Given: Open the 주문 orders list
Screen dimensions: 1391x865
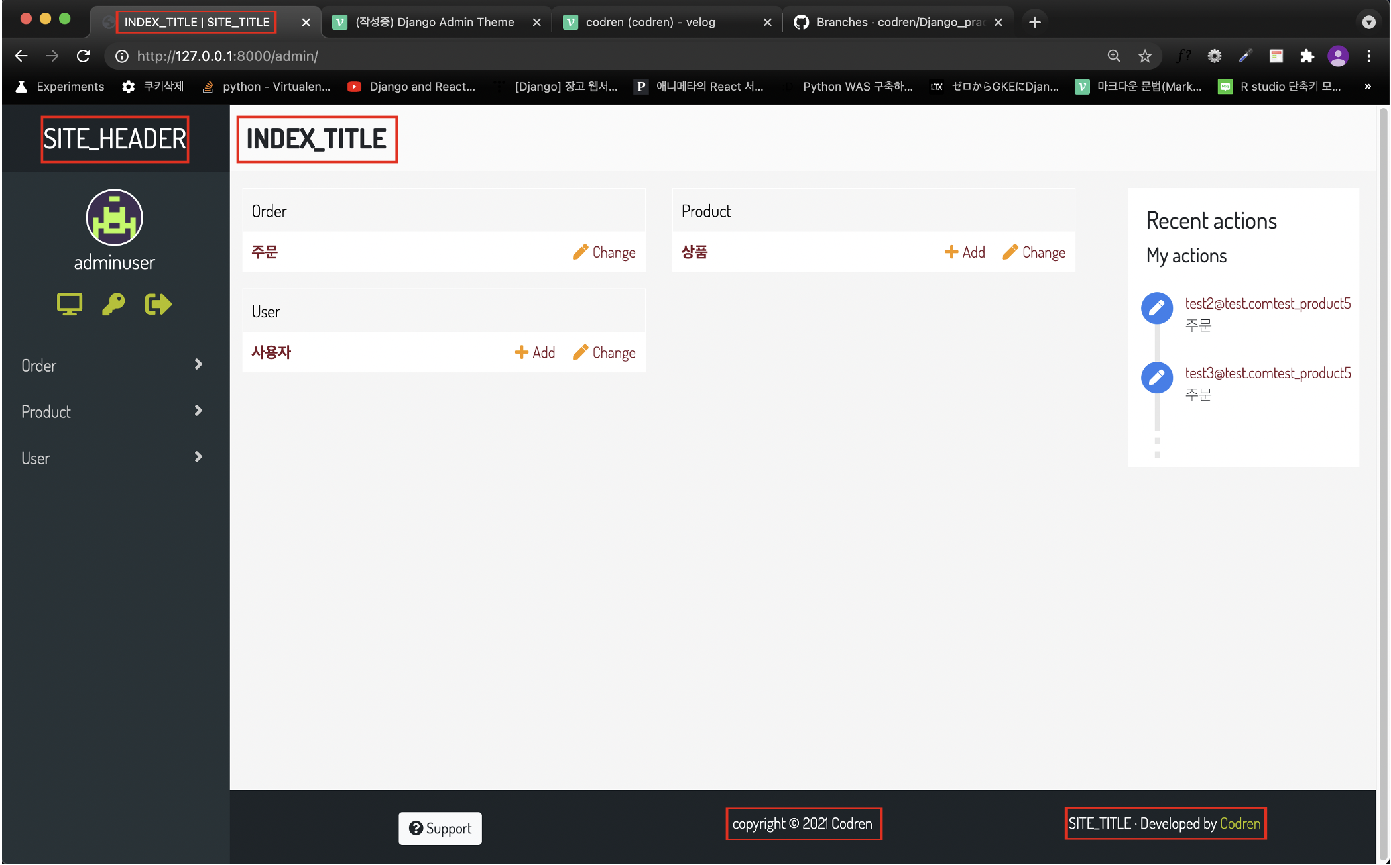Looking at the screenshot, I should (264, 252).
